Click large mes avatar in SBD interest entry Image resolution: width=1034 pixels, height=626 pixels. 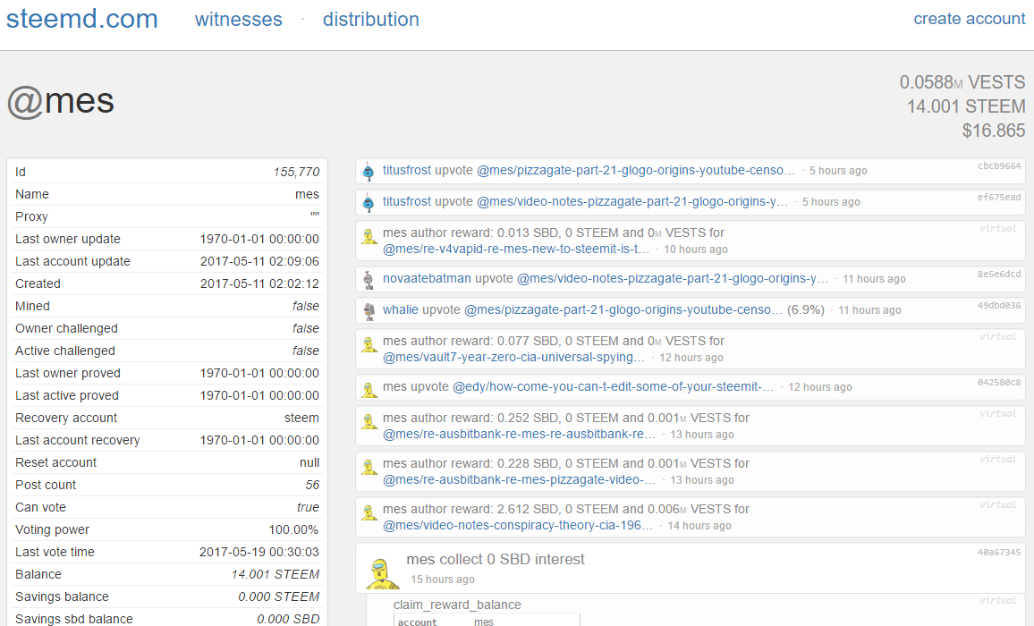[382, 572]
